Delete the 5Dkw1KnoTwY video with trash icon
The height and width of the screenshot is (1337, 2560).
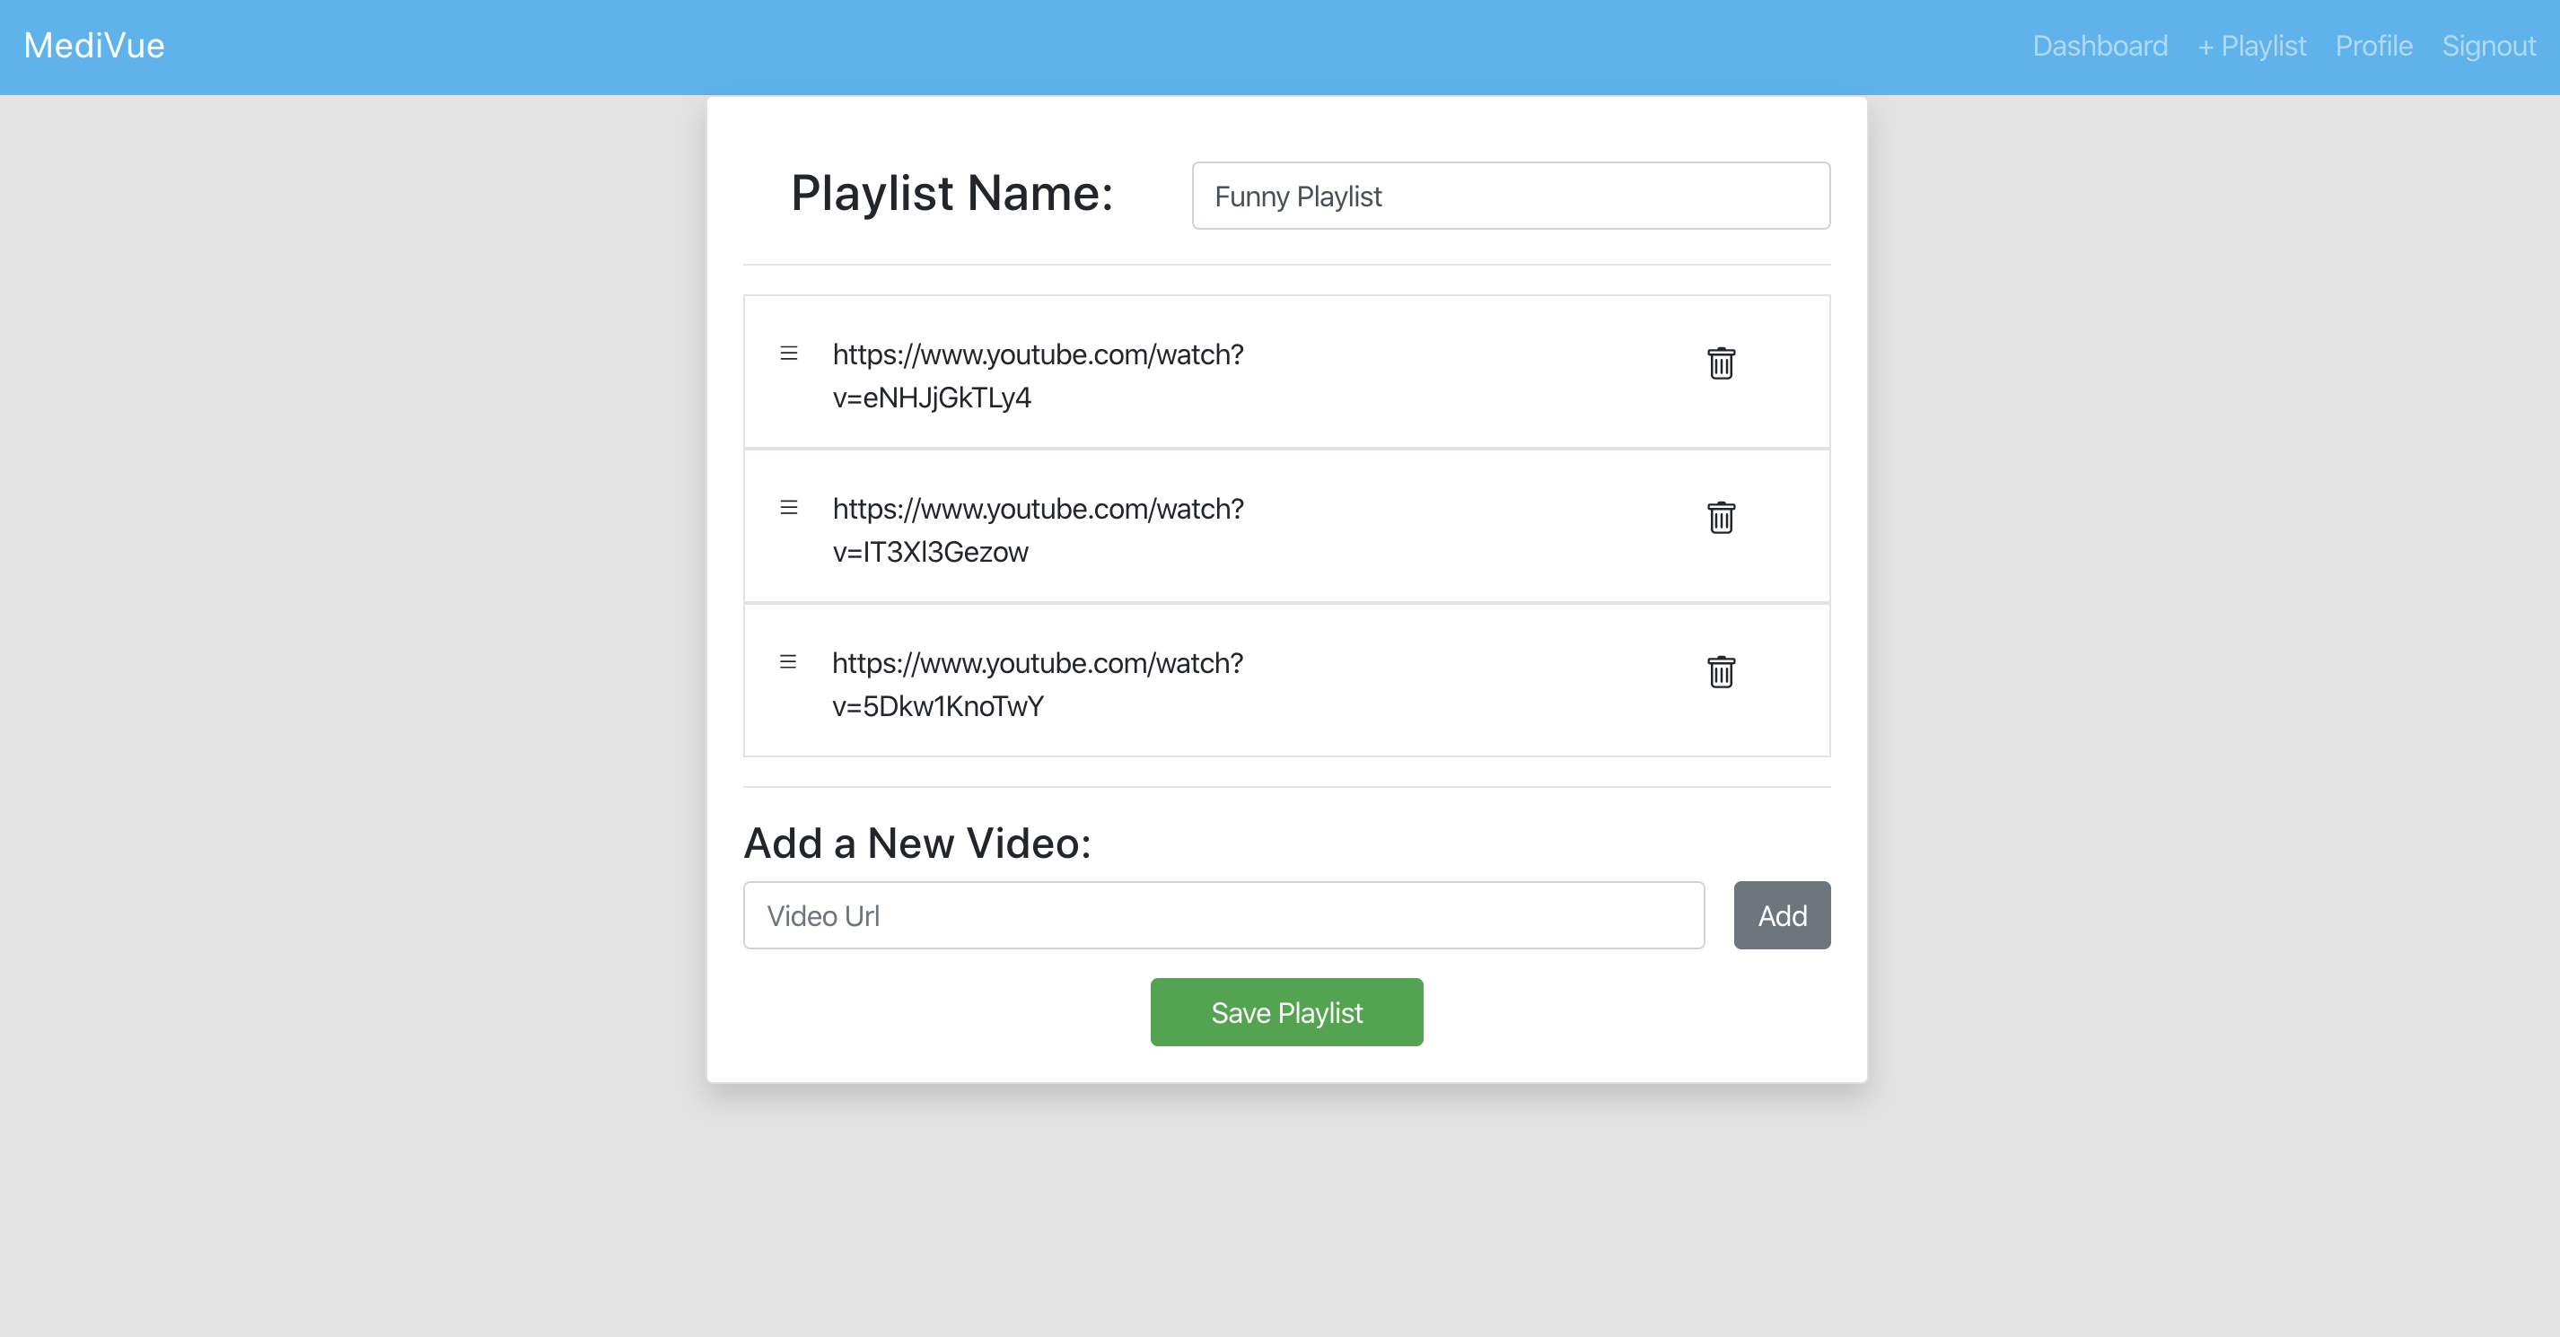[x=1720, y=672]
